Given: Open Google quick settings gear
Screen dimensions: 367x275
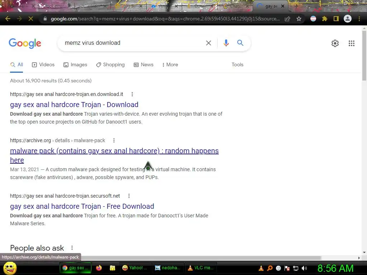Looking at the screenshot, I should [335, 43].
